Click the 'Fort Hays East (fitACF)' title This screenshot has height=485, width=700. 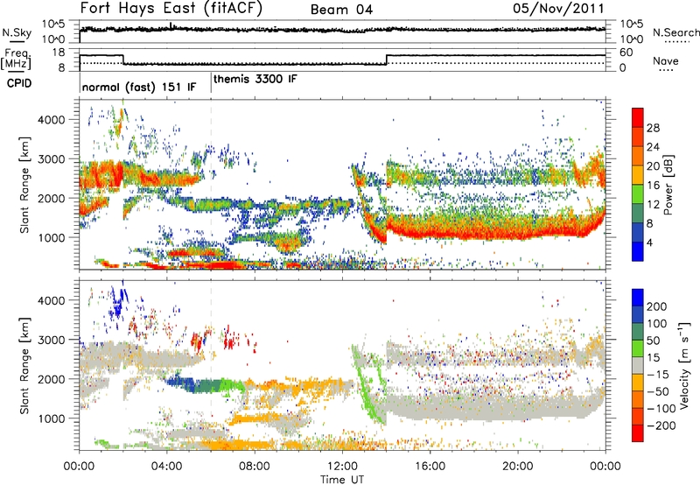(171, 9)
